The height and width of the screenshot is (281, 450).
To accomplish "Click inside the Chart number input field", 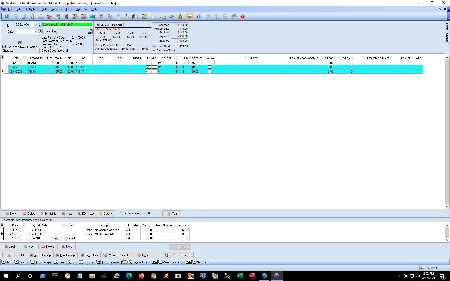I will click(x=24, y=25).
